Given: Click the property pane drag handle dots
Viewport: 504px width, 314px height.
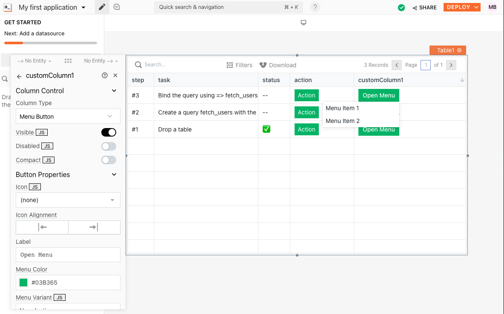Looking at the screenshot, I should [x=68, y=61].
